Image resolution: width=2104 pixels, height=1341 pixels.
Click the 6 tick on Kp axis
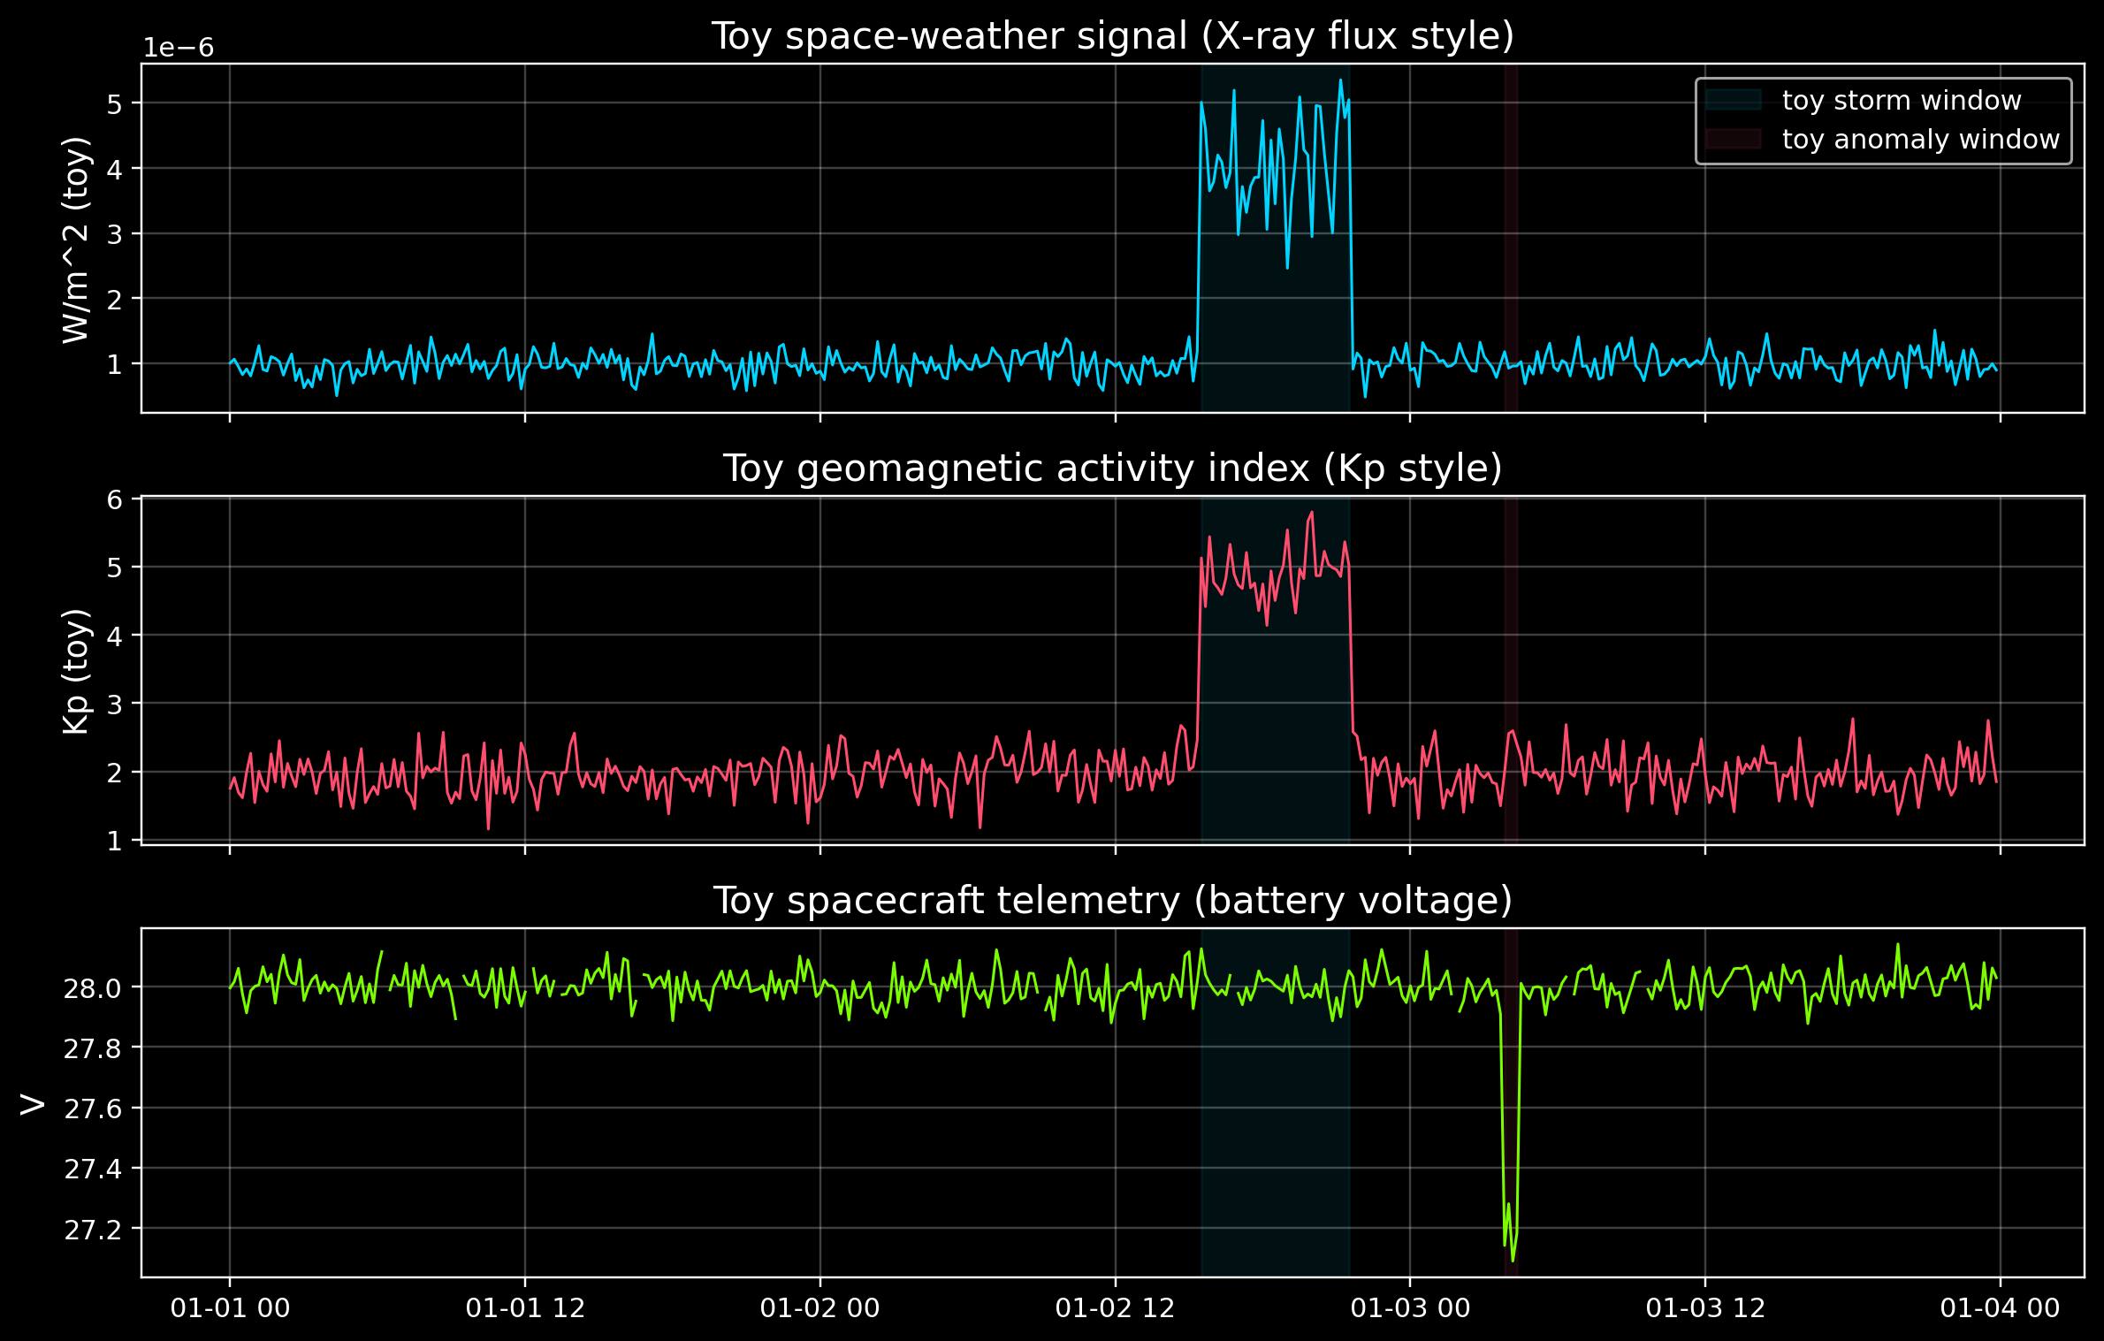coord(114,499)
